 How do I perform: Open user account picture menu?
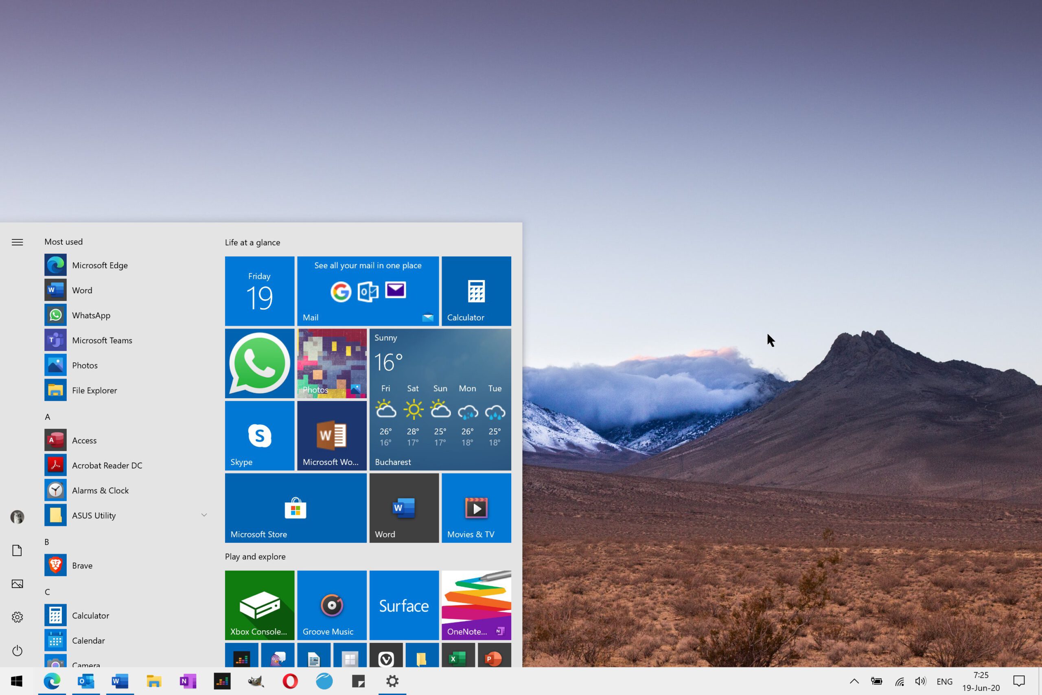point(17,517)
